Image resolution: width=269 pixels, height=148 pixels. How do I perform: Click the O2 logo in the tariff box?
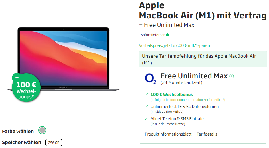(x=151, y=79)
